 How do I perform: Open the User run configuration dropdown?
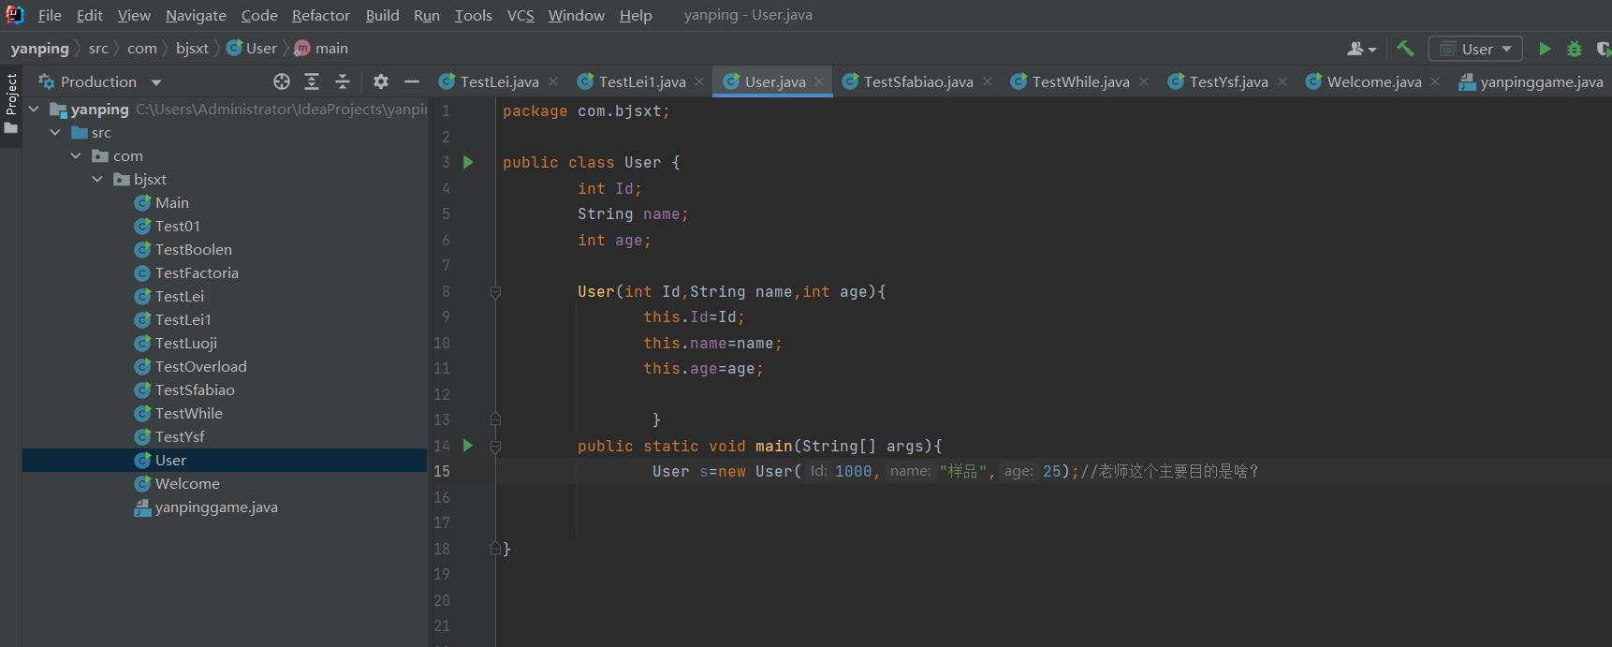pyautogui.click(x=1475, y=49)
